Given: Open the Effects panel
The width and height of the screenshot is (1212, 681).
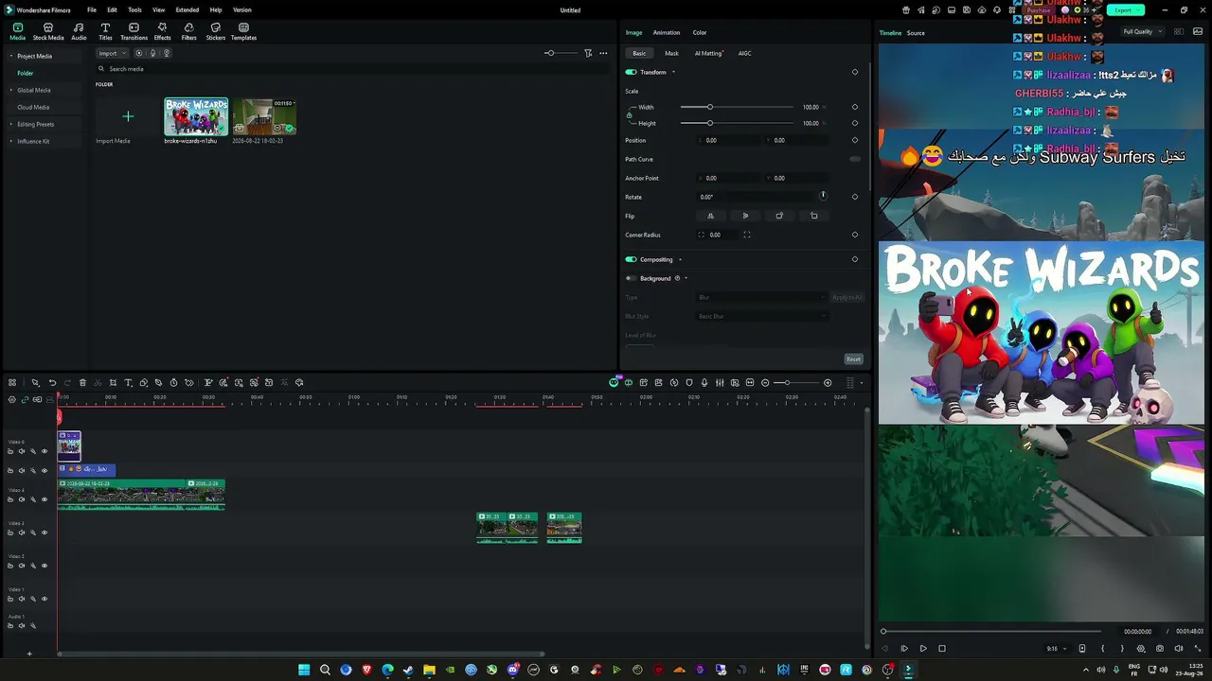Looking at the screenshot, I should (x=162, y=32).
